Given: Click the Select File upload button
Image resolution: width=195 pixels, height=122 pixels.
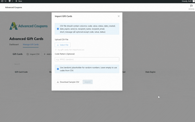Looking at the screenshot, I should [x=63, y=45].
